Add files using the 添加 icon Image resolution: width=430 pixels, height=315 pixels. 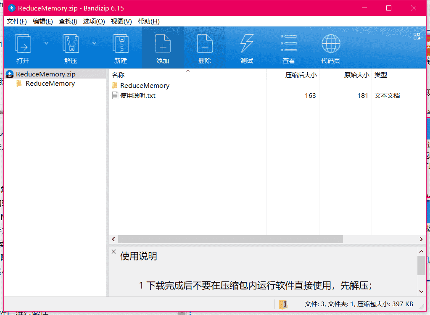pyautogui.click(x=163, y=44)
